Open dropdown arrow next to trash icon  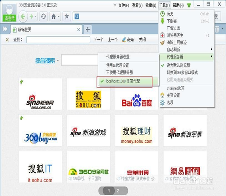click(x=222, y=29)
